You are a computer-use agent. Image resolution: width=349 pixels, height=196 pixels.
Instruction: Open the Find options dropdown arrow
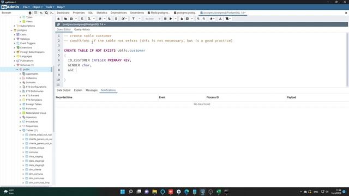click(94, 19)
